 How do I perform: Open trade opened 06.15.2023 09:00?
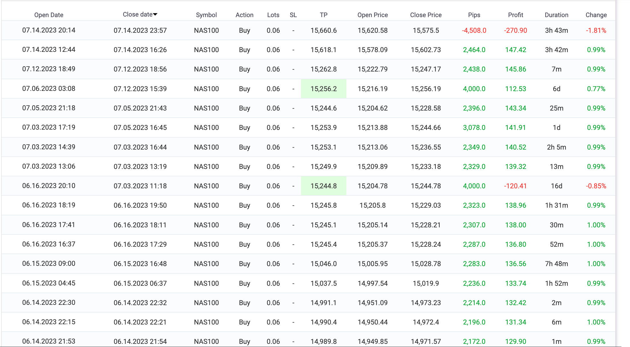(49, 264)
